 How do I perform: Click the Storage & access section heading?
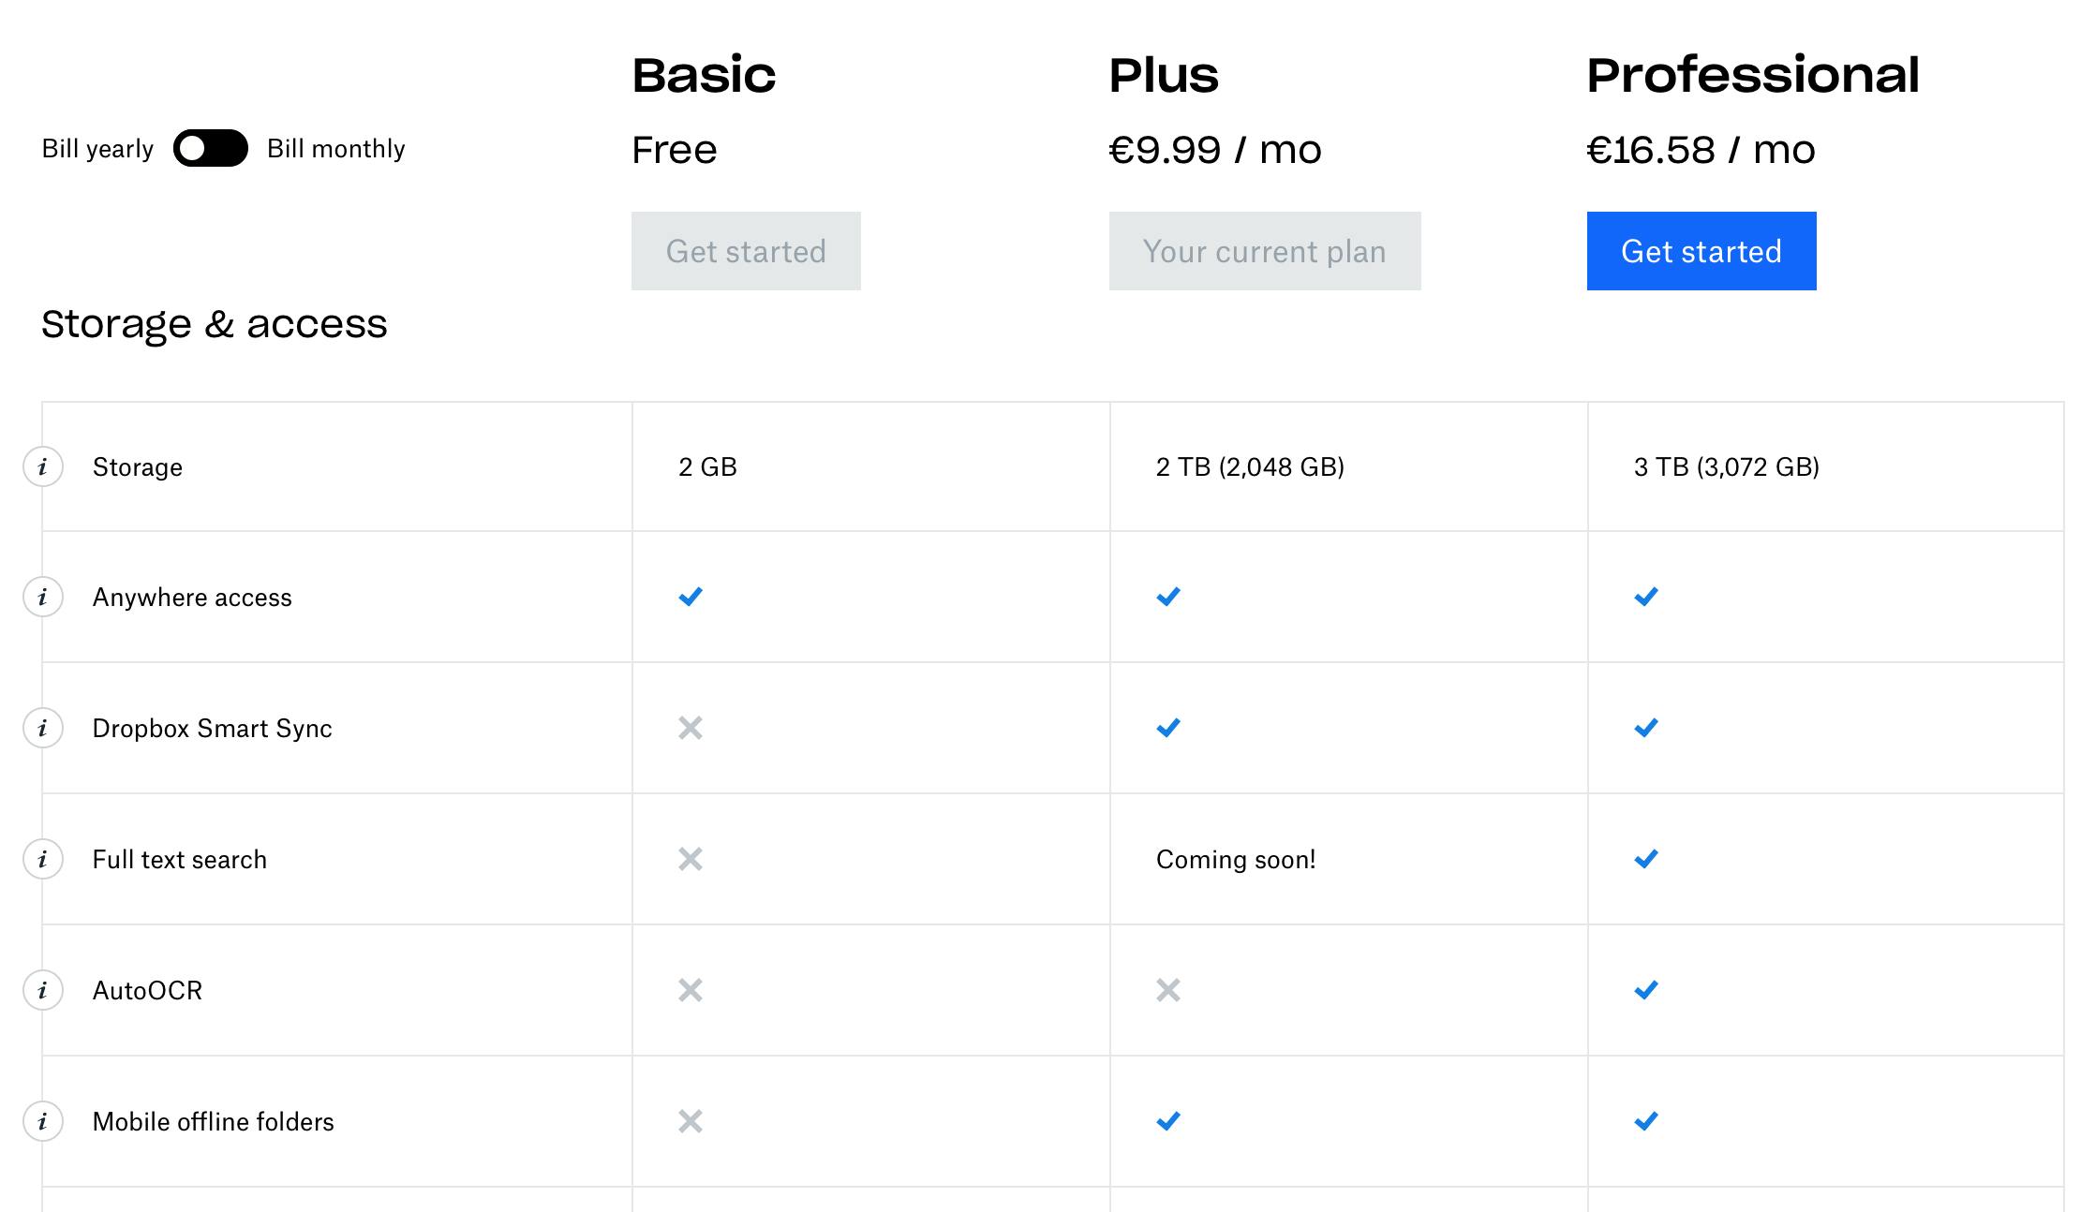[214, 324]
